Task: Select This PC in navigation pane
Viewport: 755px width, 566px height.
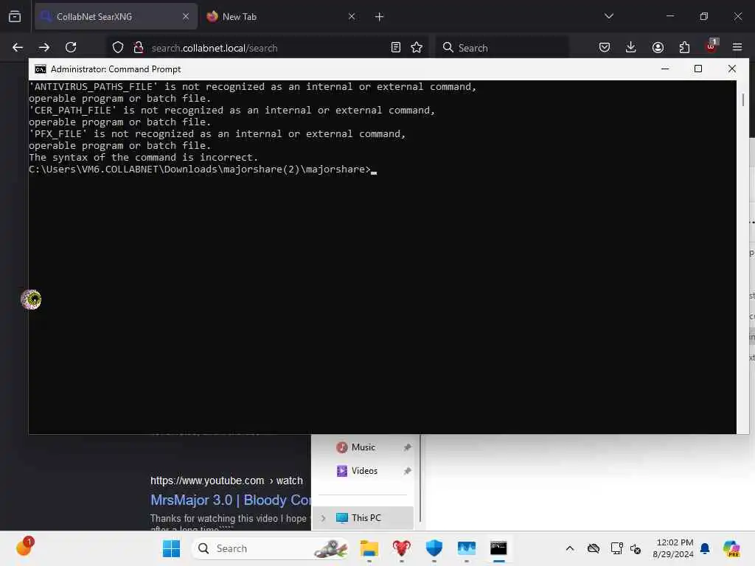Action: [x=363, y=518]
